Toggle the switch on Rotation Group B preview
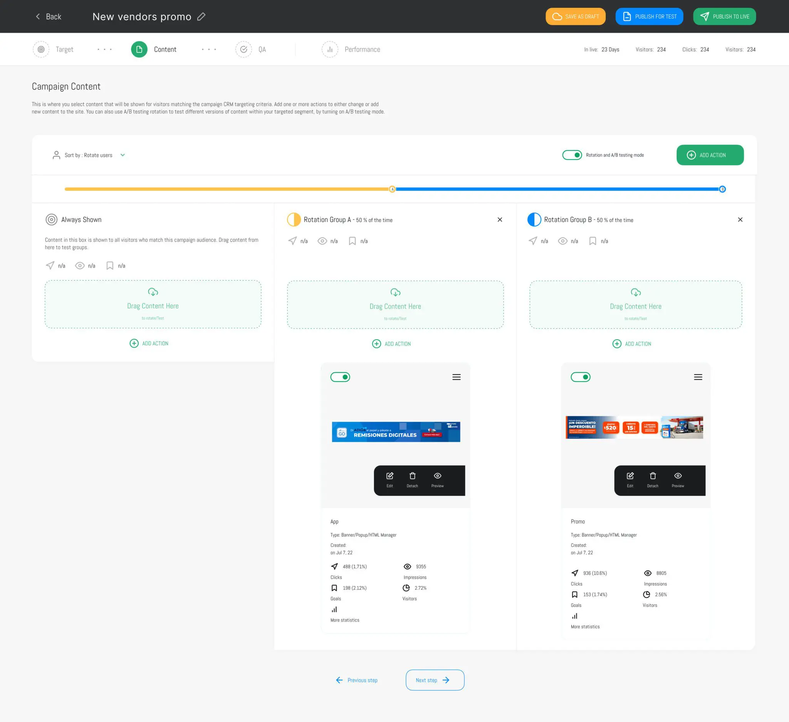This screenshot has width=789, height=722. point(581,377)
